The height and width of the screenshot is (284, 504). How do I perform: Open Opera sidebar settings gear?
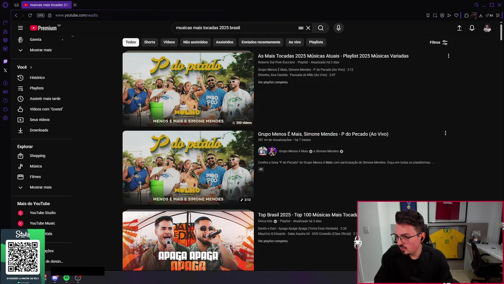[6, 118]
